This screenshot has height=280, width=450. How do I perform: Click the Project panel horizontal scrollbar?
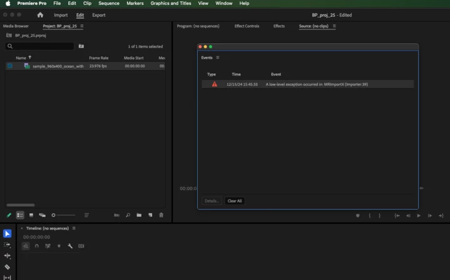21,205
